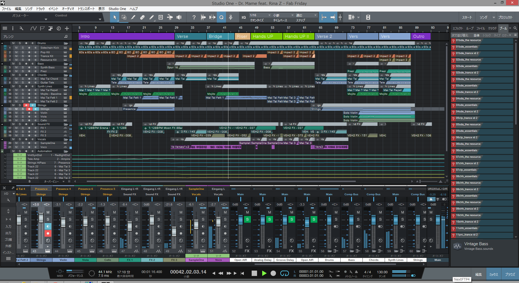Open the video player filmstrip icon
This screenshot has height=283, width=519.
pos(368,17)
